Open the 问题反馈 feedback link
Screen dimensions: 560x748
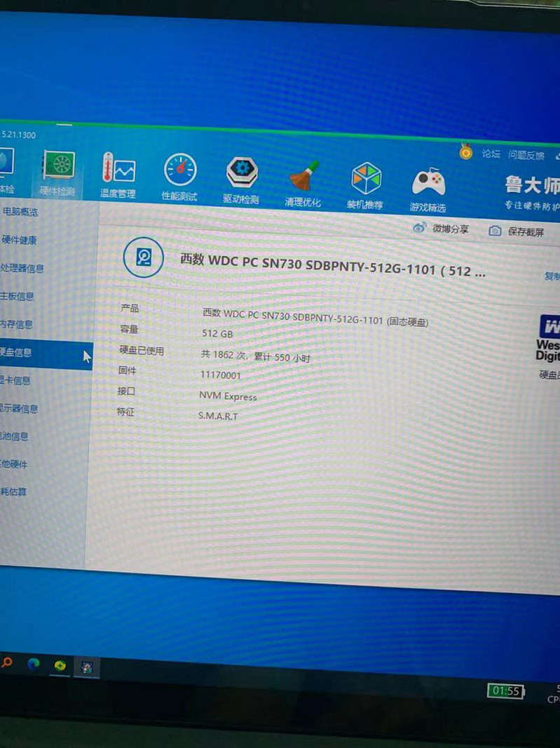tap(526, 156)
